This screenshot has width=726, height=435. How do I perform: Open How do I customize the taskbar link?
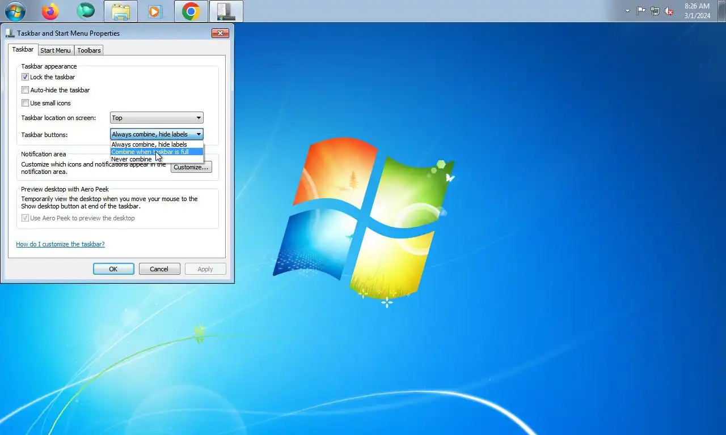tap(60, 244)
